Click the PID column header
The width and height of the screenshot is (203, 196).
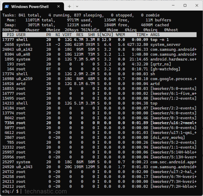coord(11,35)
